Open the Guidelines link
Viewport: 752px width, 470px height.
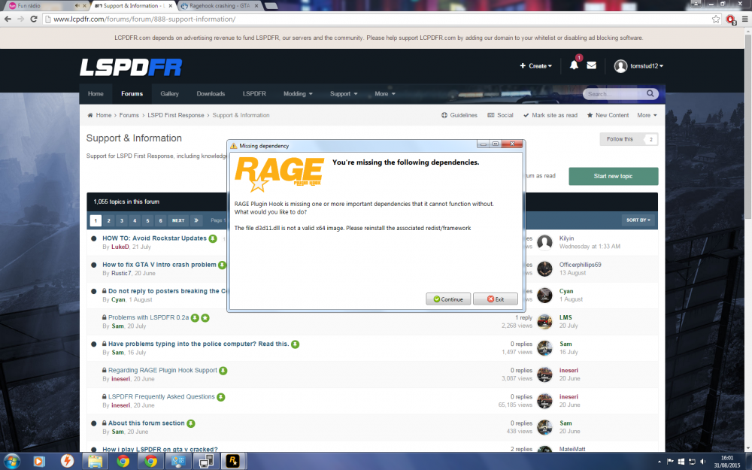(x=459, y=115)
